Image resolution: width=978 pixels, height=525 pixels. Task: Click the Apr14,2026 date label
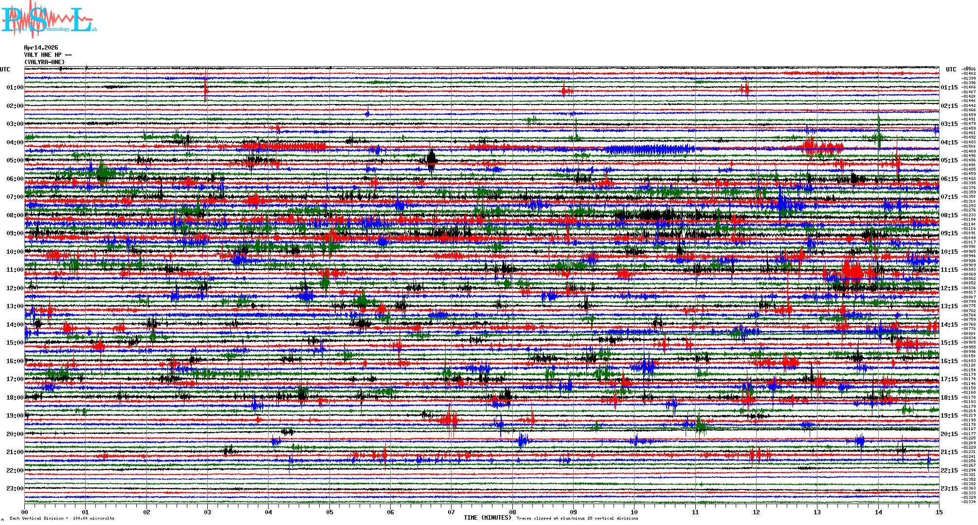[x=41, y=48]
